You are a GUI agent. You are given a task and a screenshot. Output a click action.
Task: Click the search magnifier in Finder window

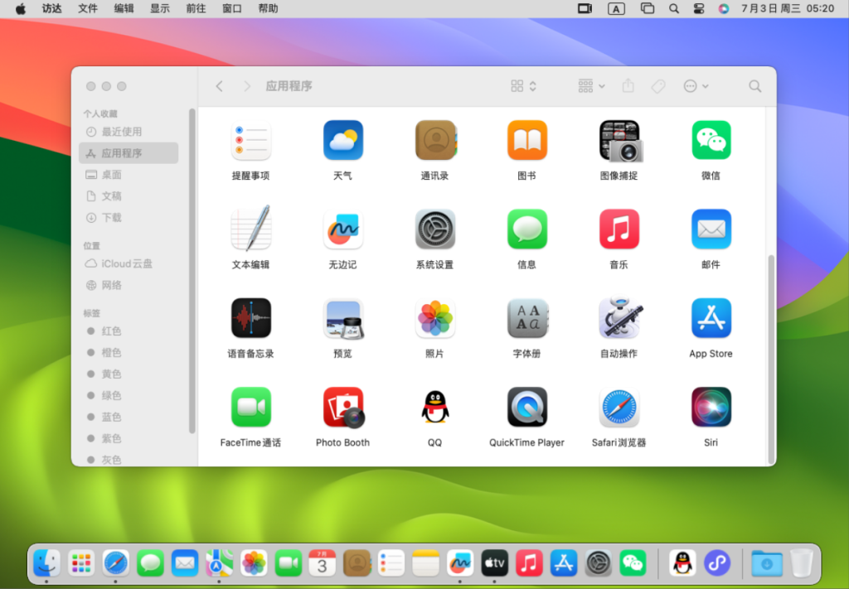pos(754,86)
